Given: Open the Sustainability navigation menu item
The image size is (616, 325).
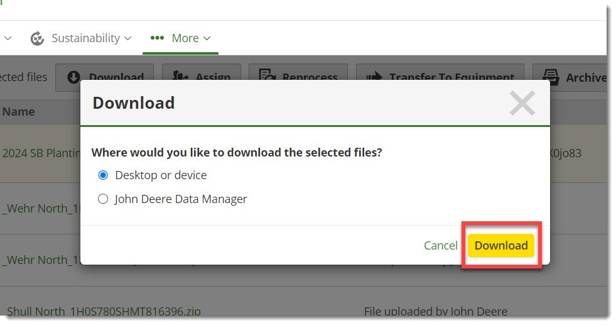Looking at the screenshot, I should click(x=85, y=38).
